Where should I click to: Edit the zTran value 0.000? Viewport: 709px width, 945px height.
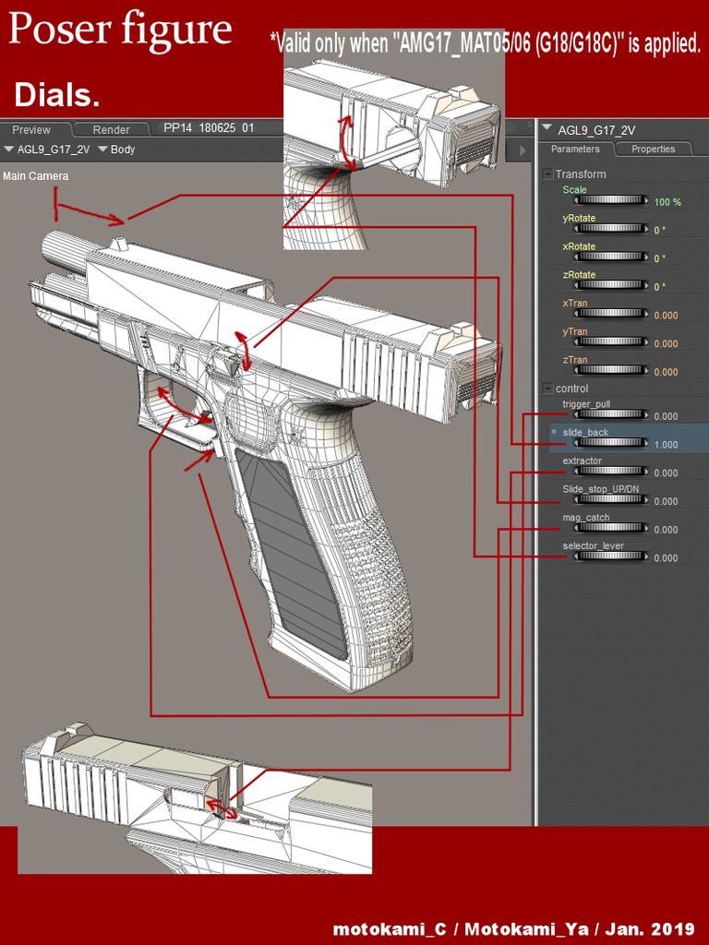coord(666,372)
